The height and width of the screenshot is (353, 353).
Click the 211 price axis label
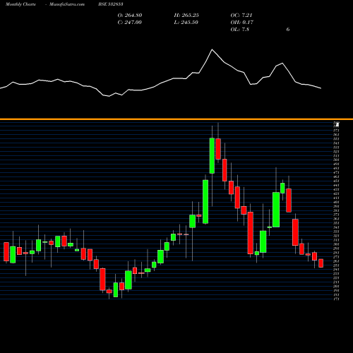[x=336, y=282]
